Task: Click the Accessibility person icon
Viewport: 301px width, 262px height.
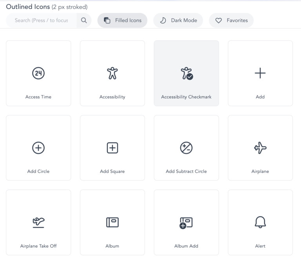Action: click(112, 73)
